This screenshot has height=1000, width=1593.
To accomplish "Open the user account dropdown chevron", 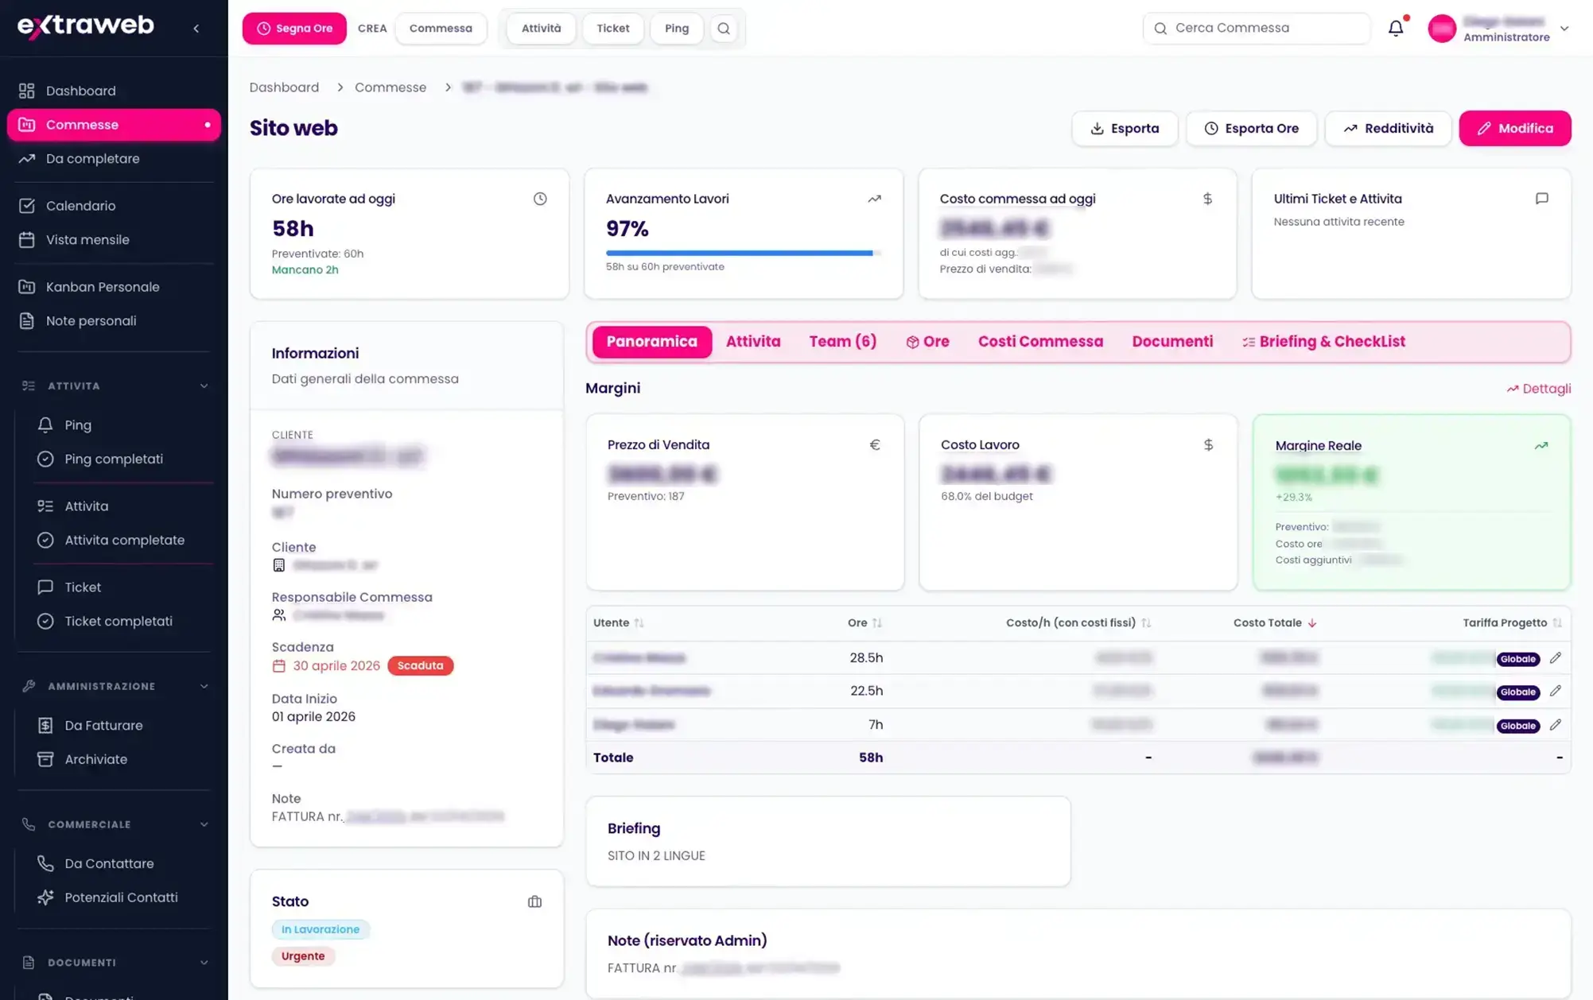I will tap(1564, 29).
